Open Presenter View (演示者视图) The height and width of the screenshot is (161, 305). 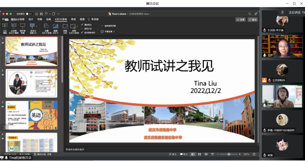(22, 26)
